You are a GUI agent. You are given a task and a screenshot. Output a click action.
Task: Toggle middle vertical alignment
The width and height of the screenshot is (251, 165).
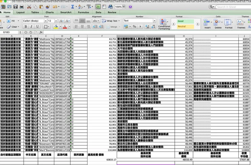point(82,21)
